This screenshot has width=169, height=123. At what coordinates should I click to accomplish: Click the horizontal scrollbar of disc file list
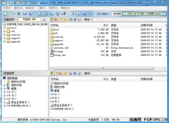coord(103,68)
